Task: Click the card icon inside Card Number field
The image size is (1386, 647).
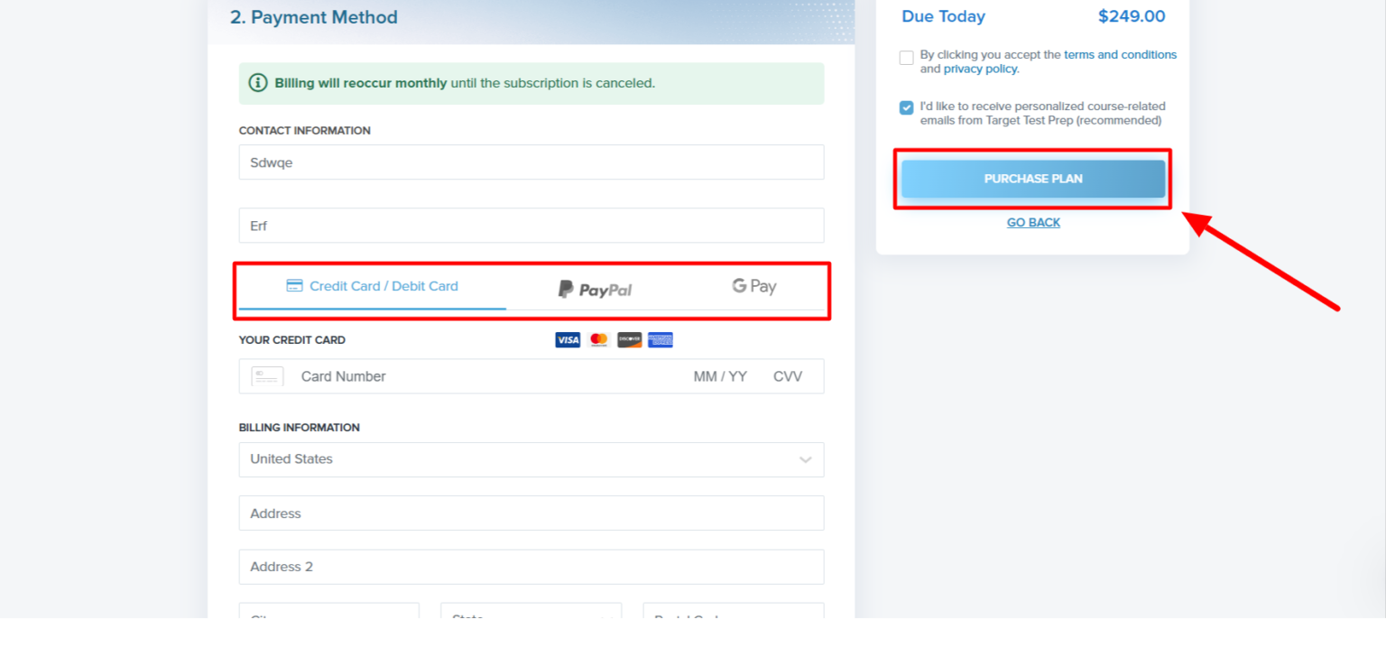Action: [267, 376]
